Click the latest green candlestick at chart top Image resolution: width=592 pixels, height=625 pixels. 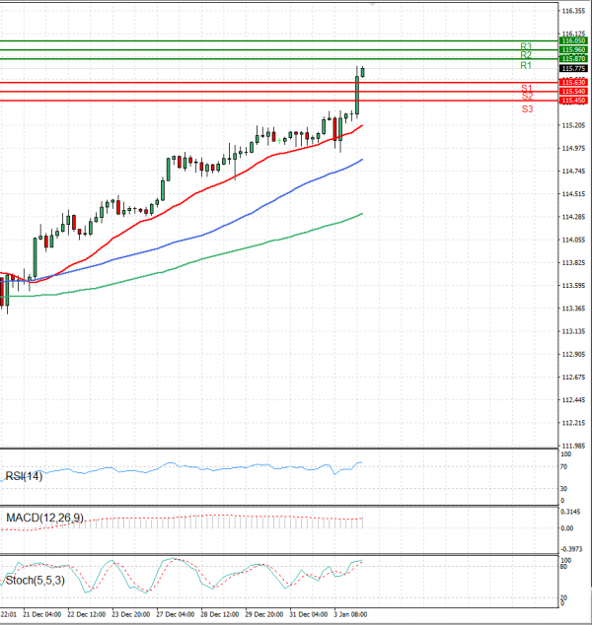pyautogui.click(x=362, y=71)
